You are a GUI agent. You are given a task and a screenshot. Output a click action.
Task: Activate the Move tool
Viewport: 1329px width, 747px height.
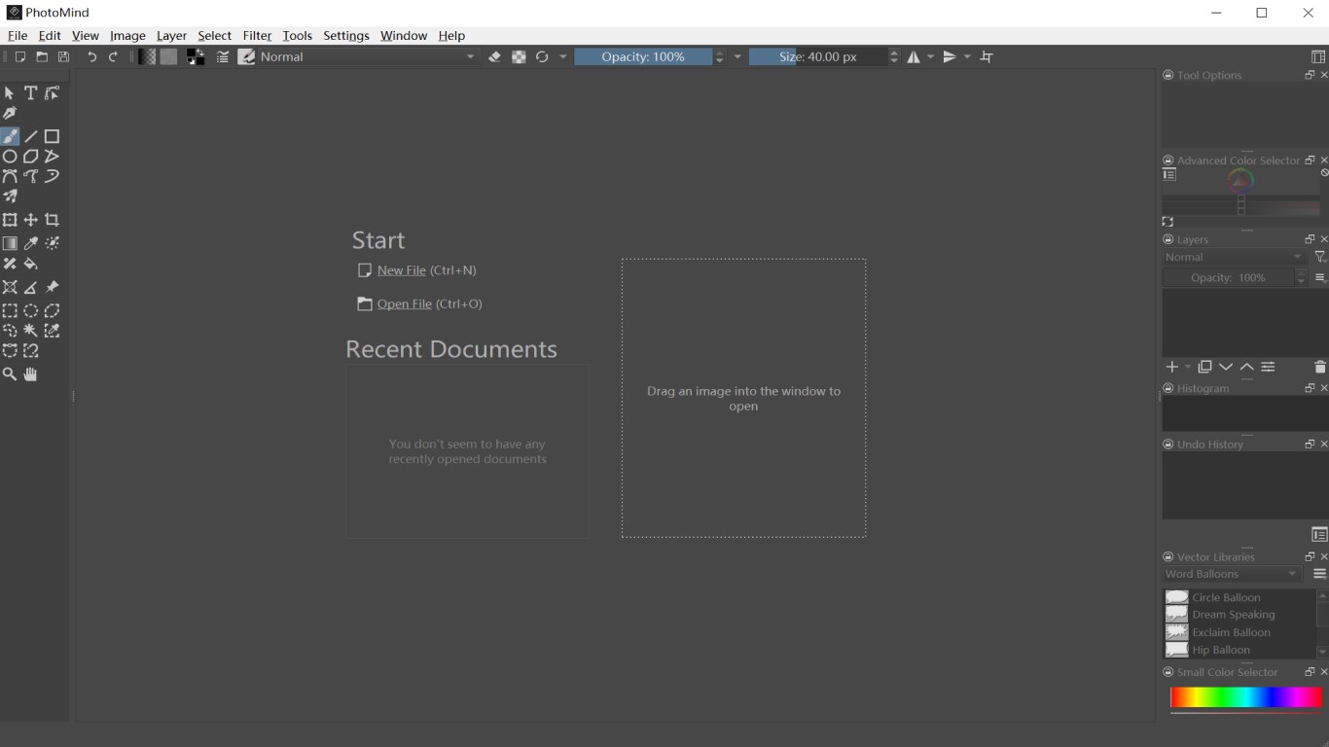click(30, 219)
